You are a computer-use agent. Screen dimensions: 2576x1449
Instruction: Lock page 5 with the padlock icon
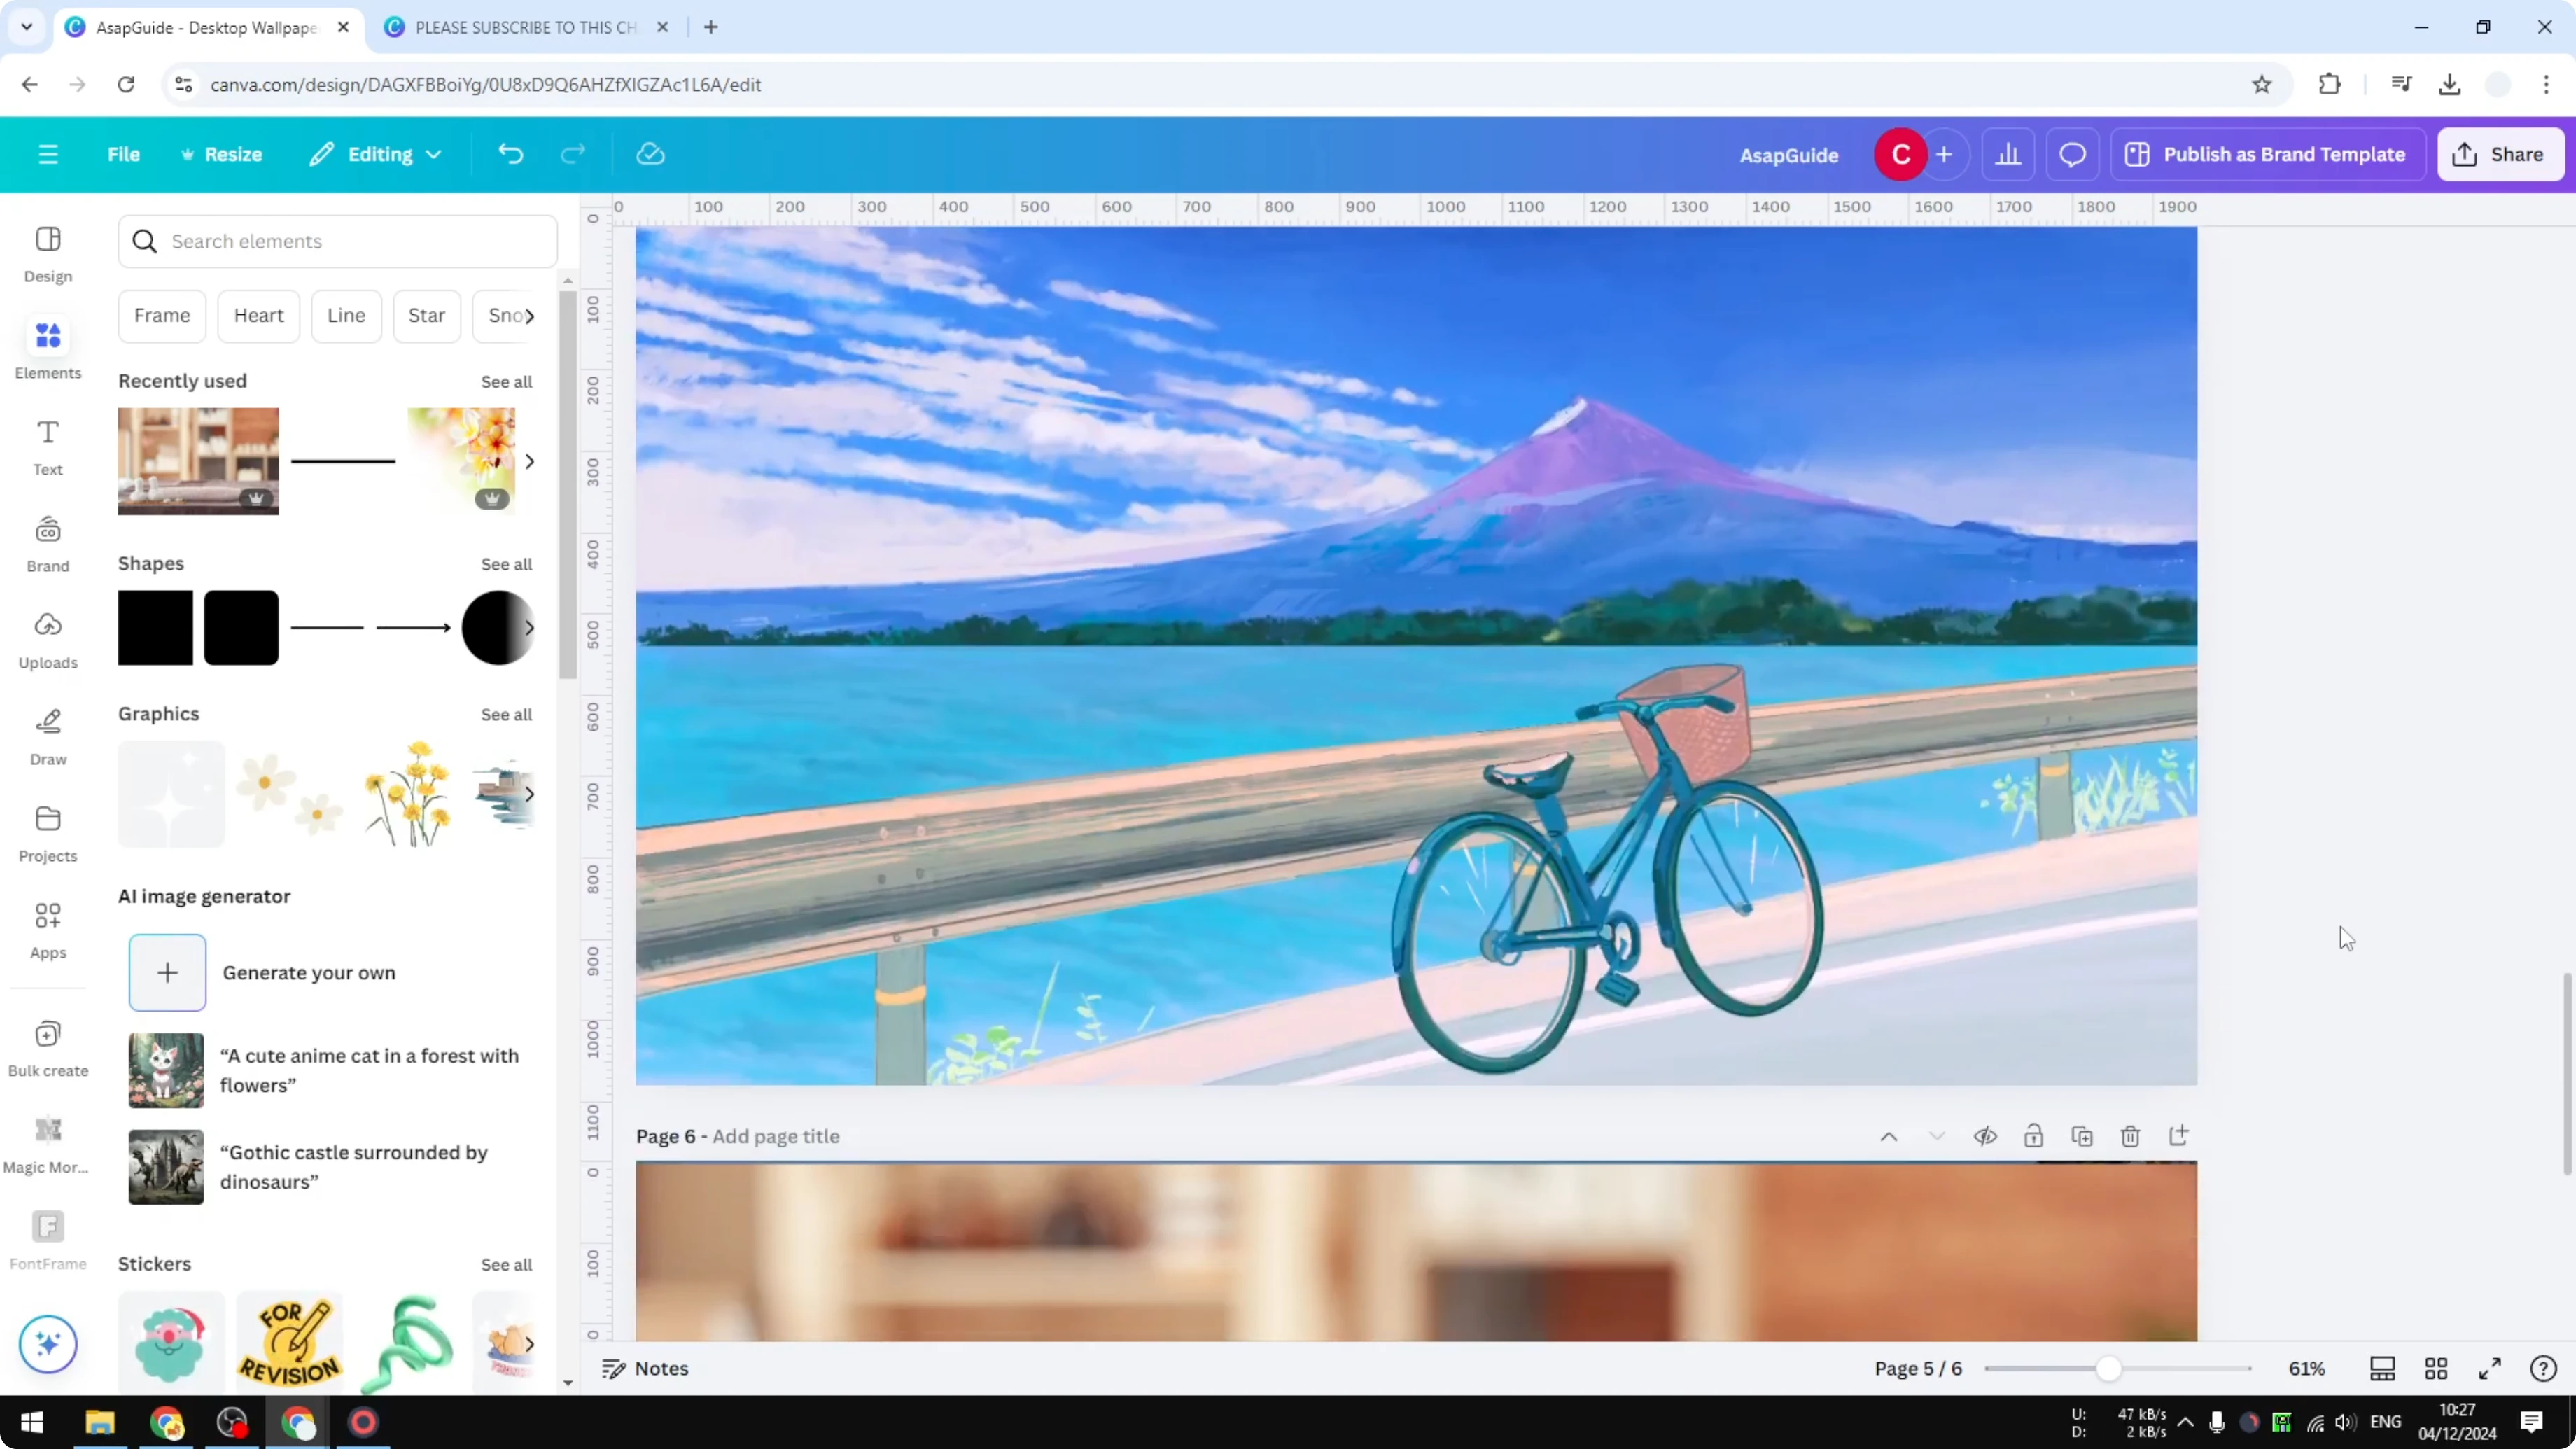2035,1136
